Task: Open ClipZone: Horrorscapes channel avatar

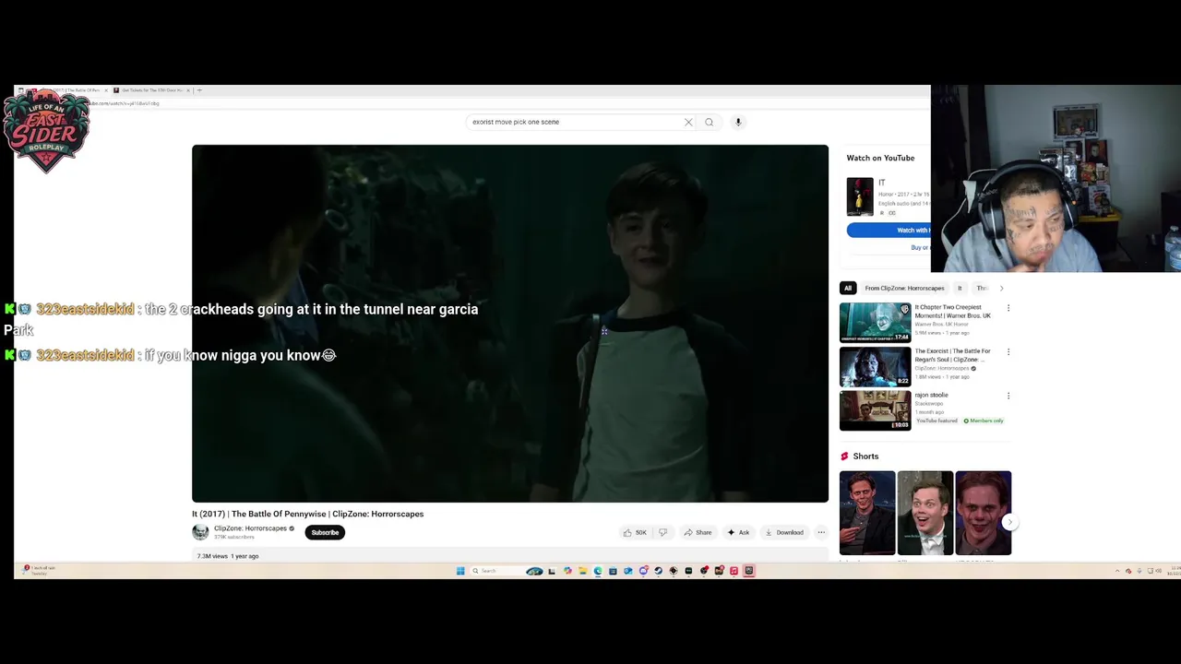Action: point(200,532)
